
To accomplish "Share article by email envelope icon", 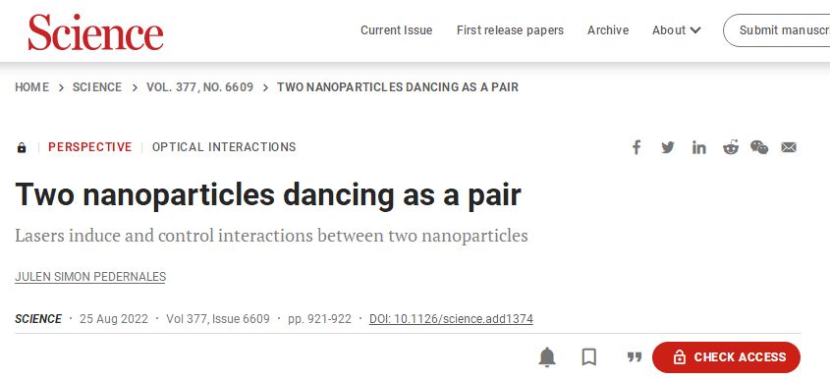I will 789,147.
